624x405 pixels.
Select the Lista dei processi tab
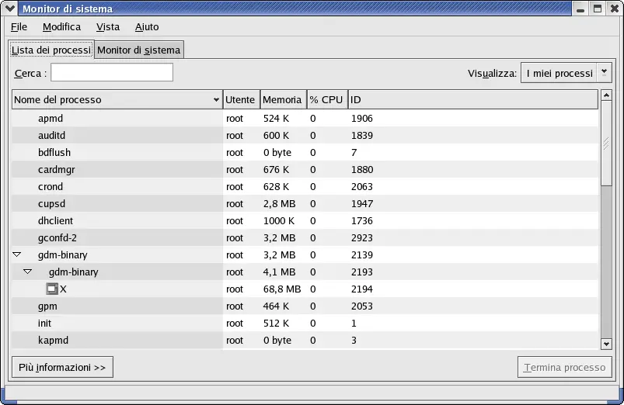pyautogui.click(x=51, y=50)
